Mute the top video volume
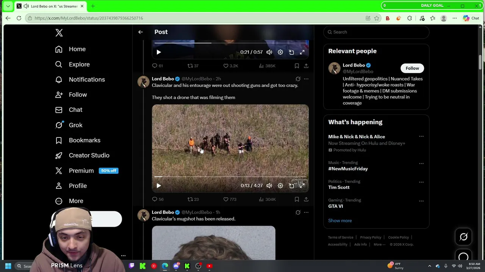The height and width of the screenshot is (272, 485). tap(269, 52)
